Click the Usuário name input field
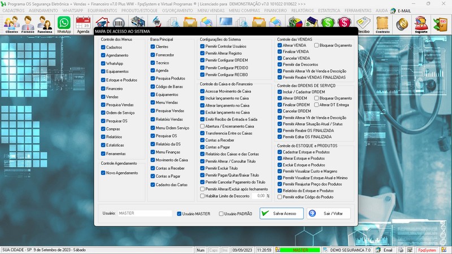 coord(144,214)
